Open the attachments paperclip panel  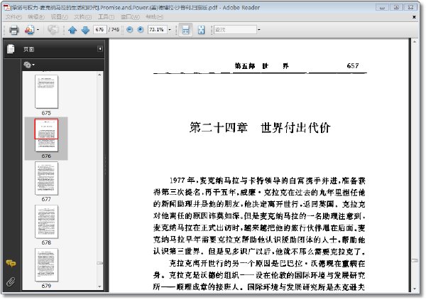tap(11, 282)
